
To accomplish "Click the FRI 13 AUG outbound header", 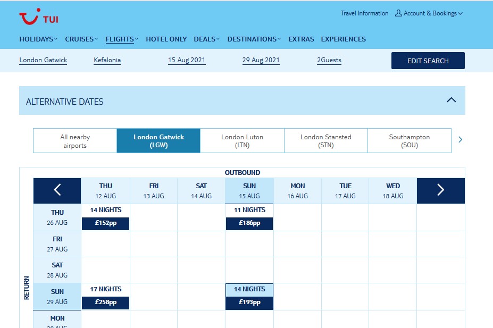I will [x=154, y=191].
